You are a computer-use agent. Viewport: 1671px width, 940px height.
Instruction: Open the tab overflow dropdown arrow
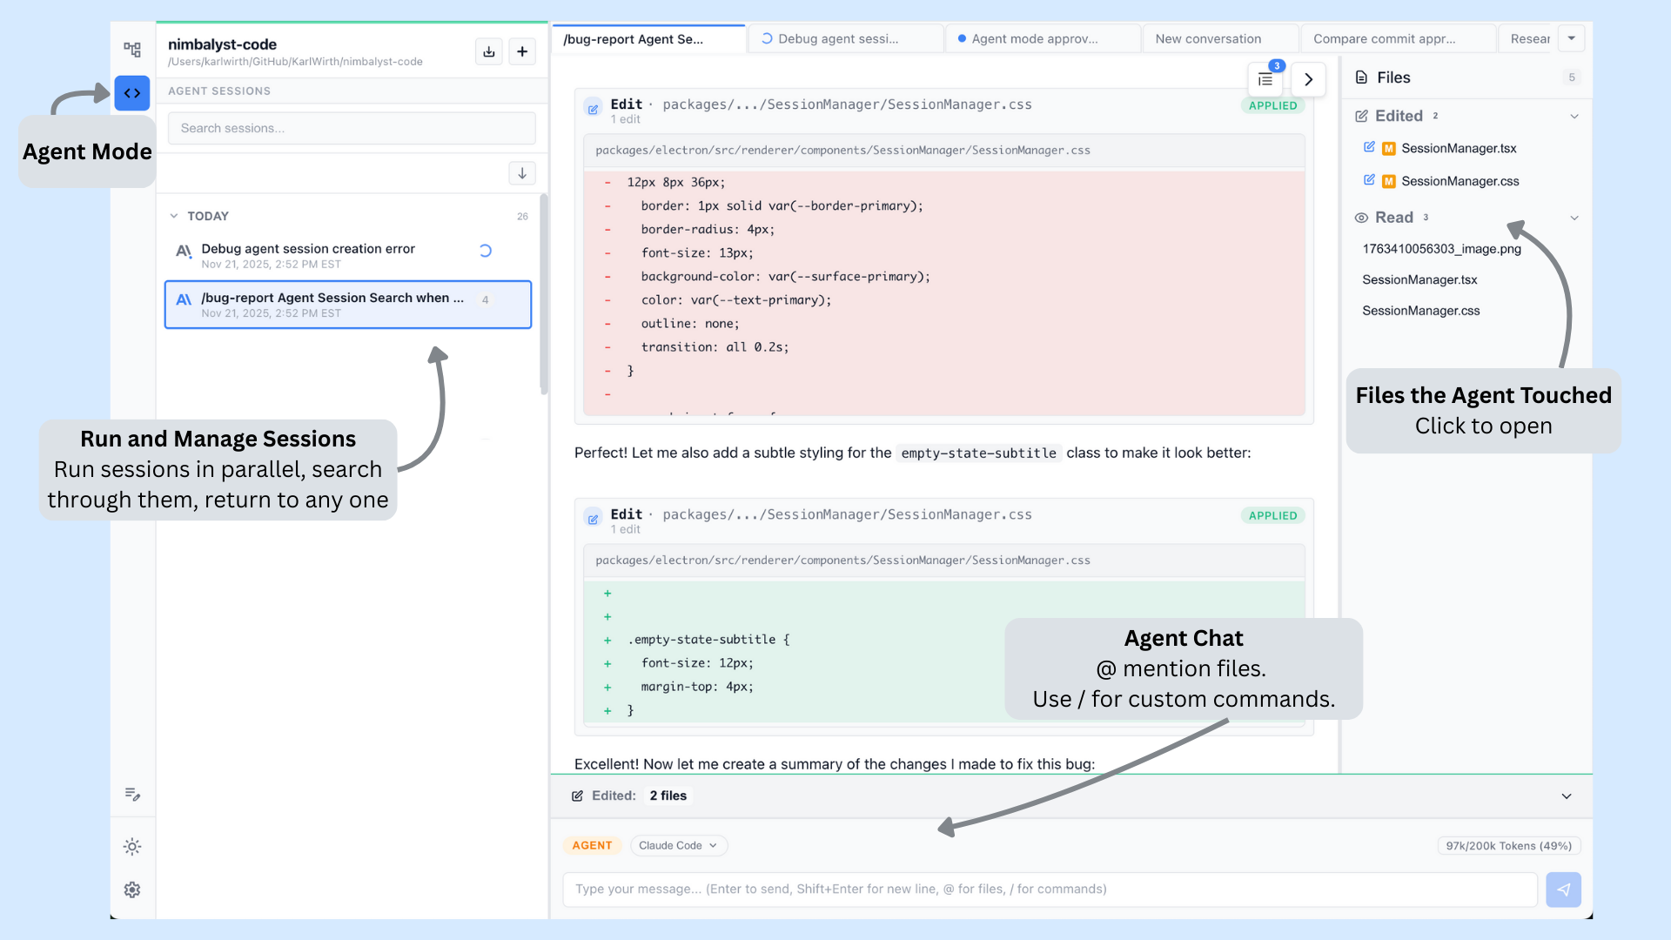1571,38
